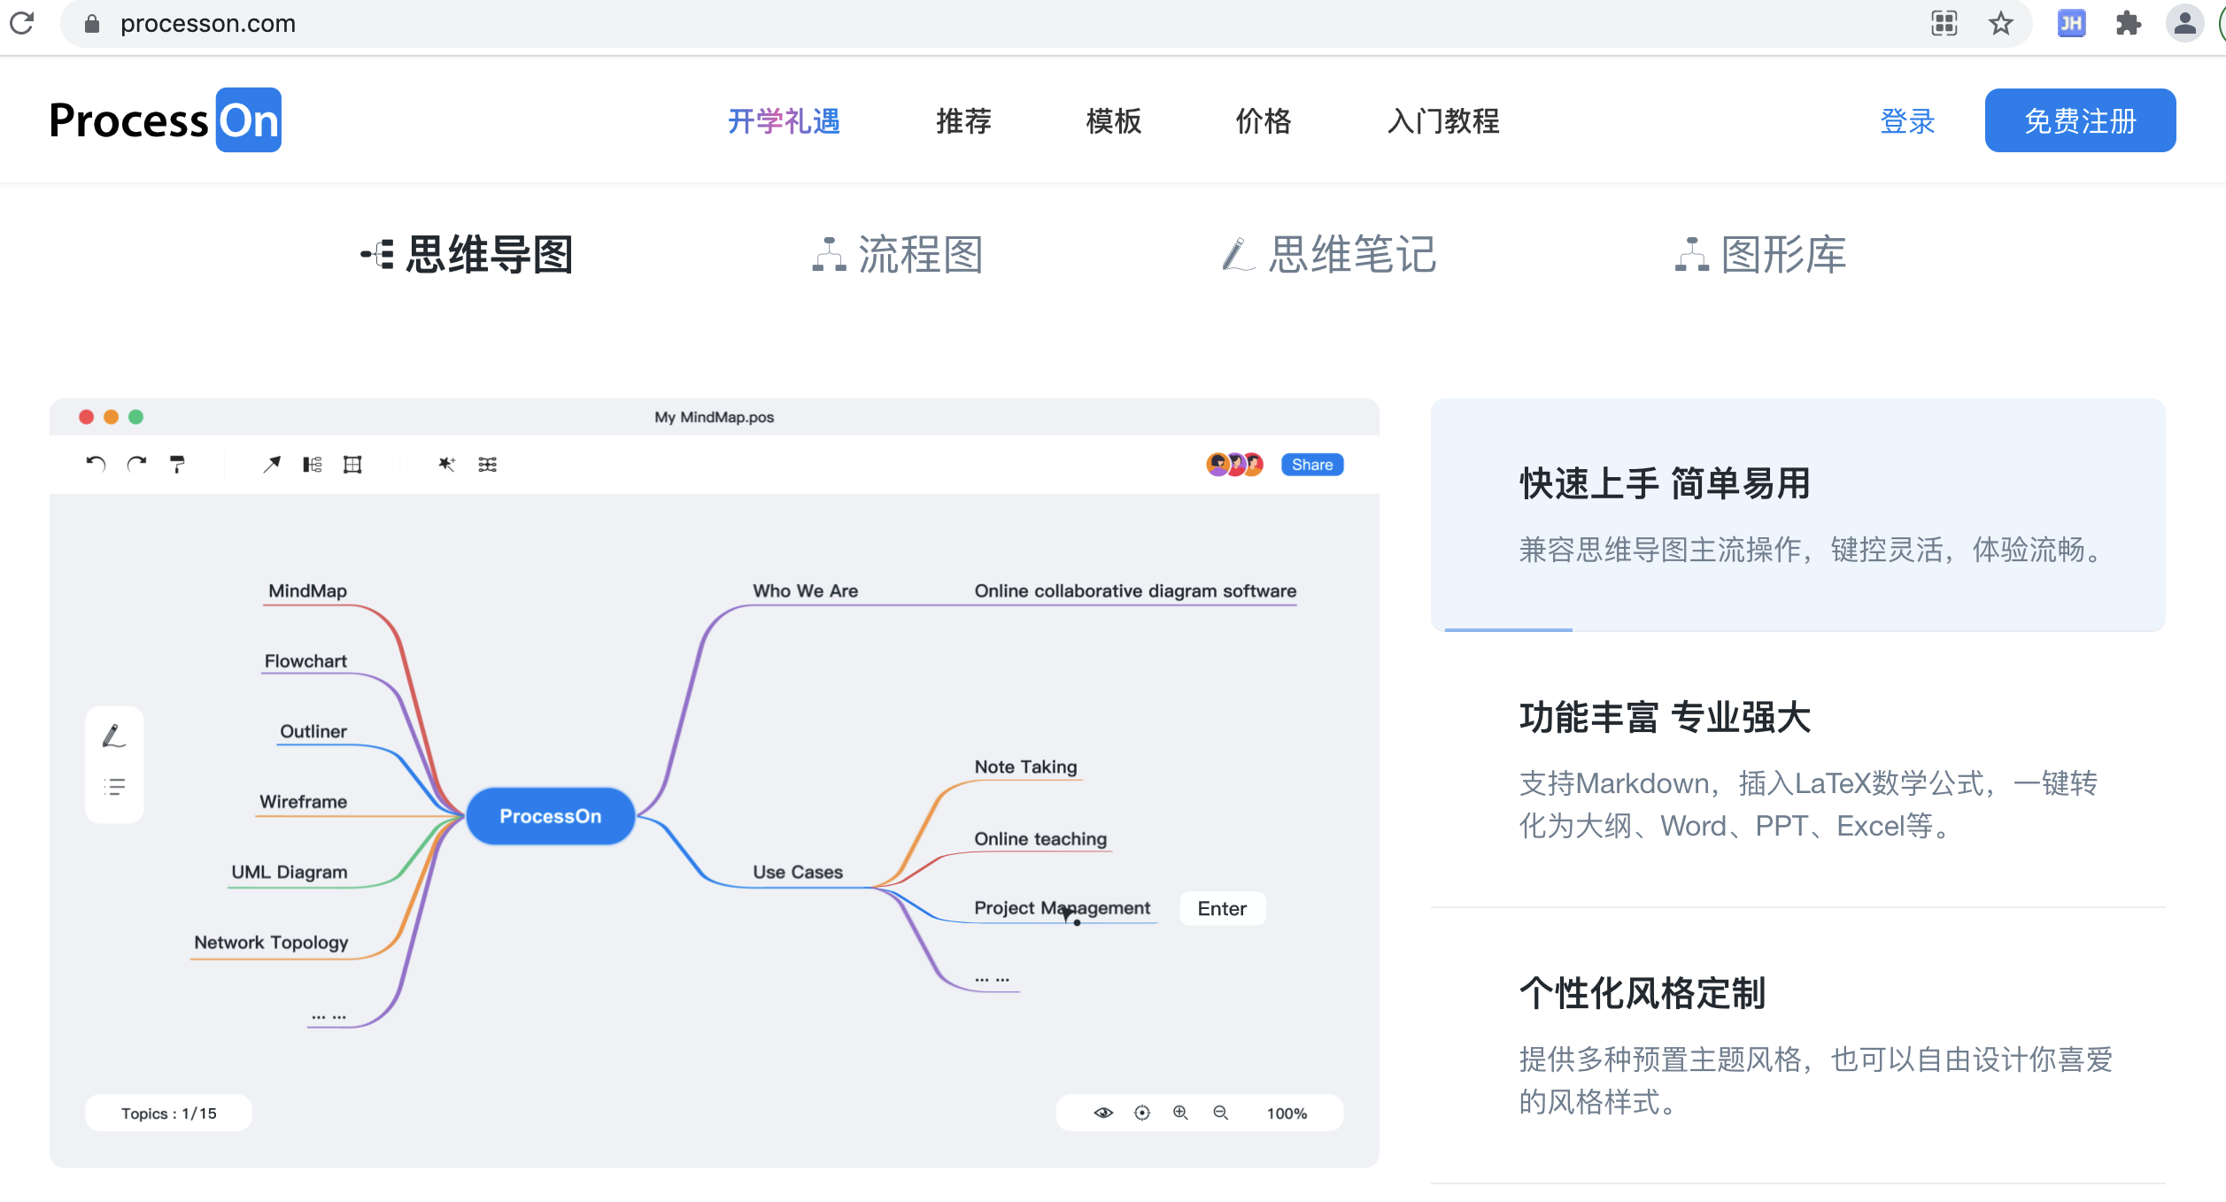2226x1202 pixels.
Task: Click the 免费注册 sign-up button
Action: (2080, 120)
